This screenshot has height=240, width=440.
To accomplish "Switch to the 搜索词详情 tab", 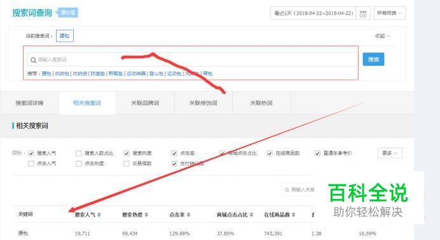I will click(x=29, y=103).
